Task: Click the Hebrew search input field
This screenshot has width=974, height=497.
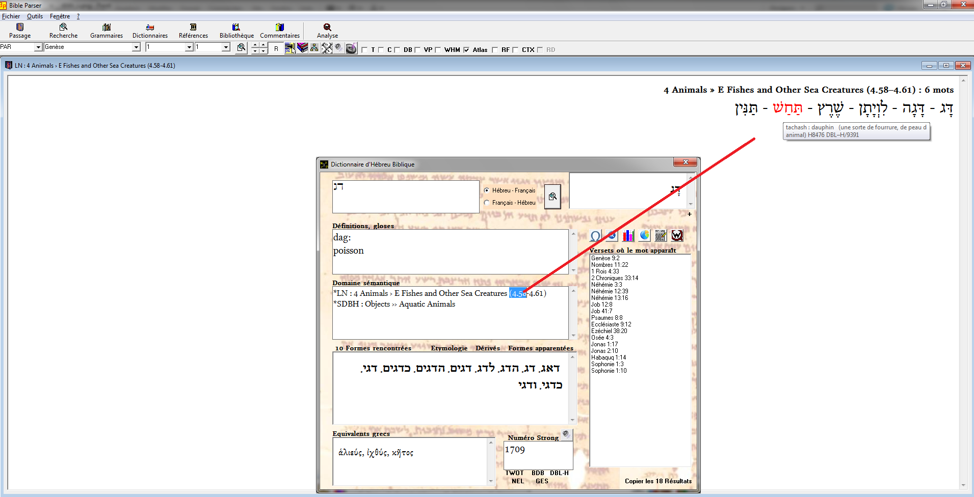Action: click(406, 197)
